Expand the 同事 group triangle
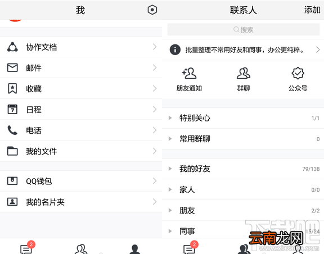Image resolution: width=324 pixels, height=254 pixels. (x=170, y=231)
